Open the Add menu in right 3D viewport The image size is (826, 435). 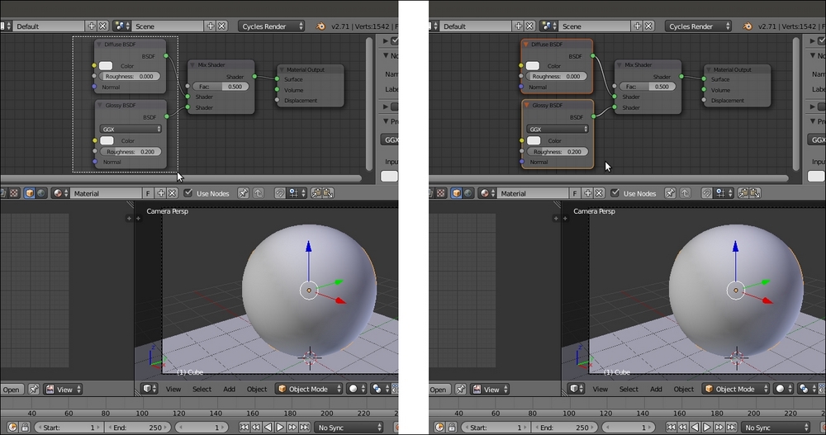coord(656,389)
